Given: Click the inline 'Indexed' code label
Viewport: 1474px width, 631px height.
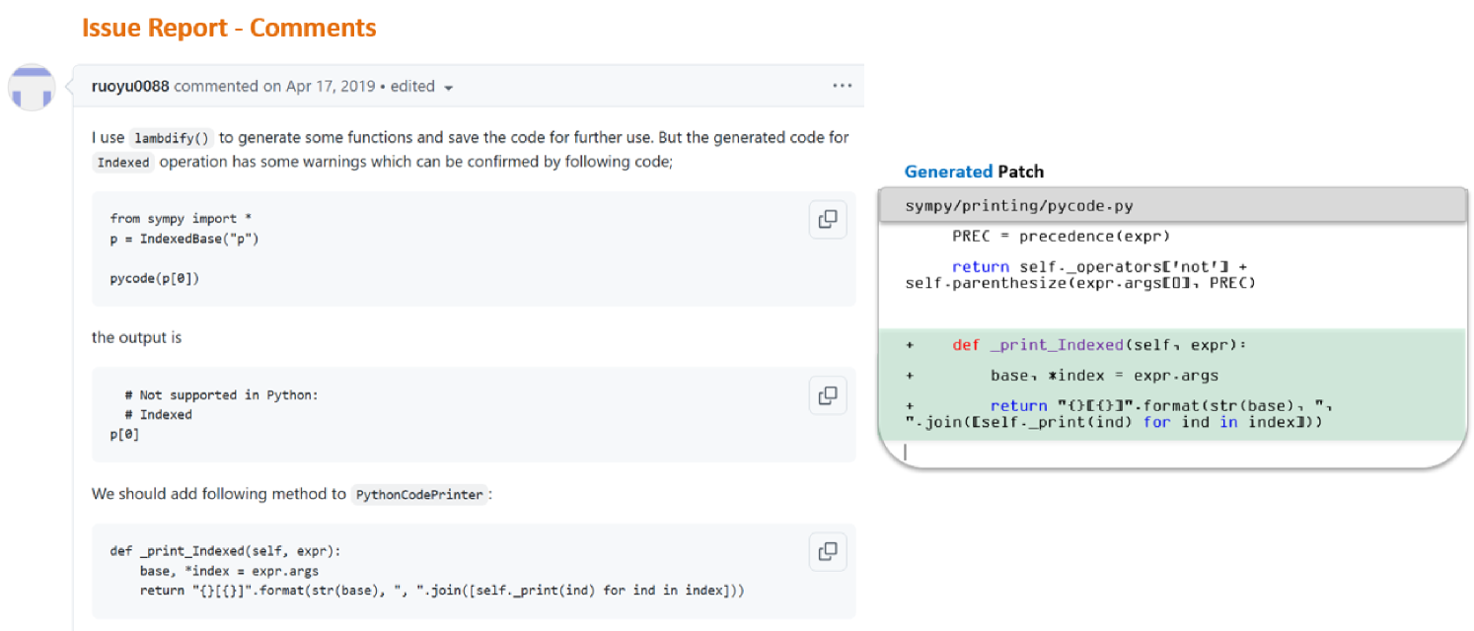Looking at the screenshot, I should pyautogui.click(x=123, y=163).
